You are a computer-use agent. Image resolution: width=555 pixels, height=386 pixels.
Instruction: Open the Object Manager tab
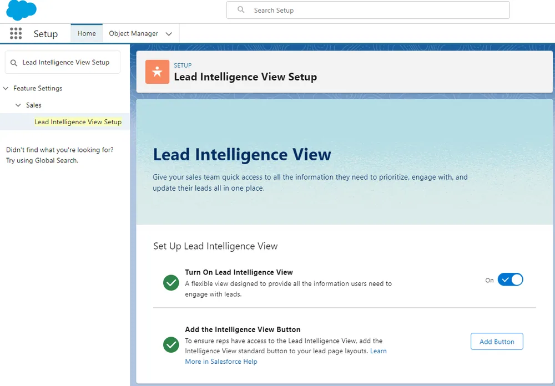133,34
